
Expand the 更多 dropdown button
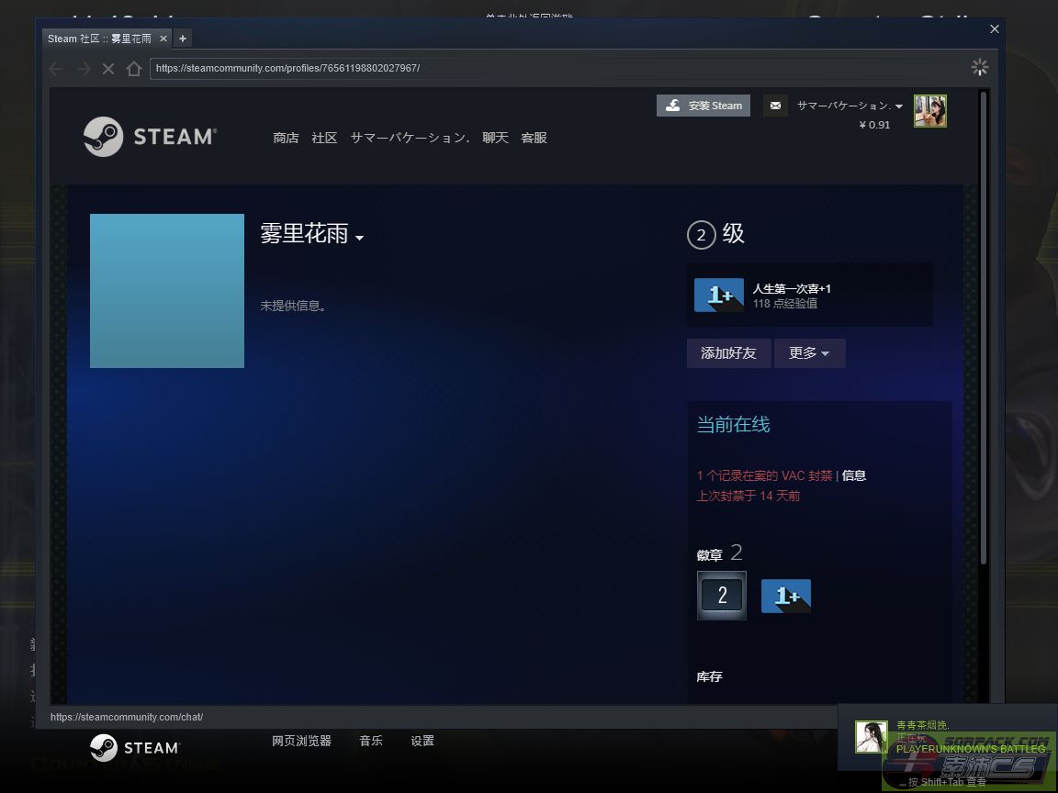[809, 353]
